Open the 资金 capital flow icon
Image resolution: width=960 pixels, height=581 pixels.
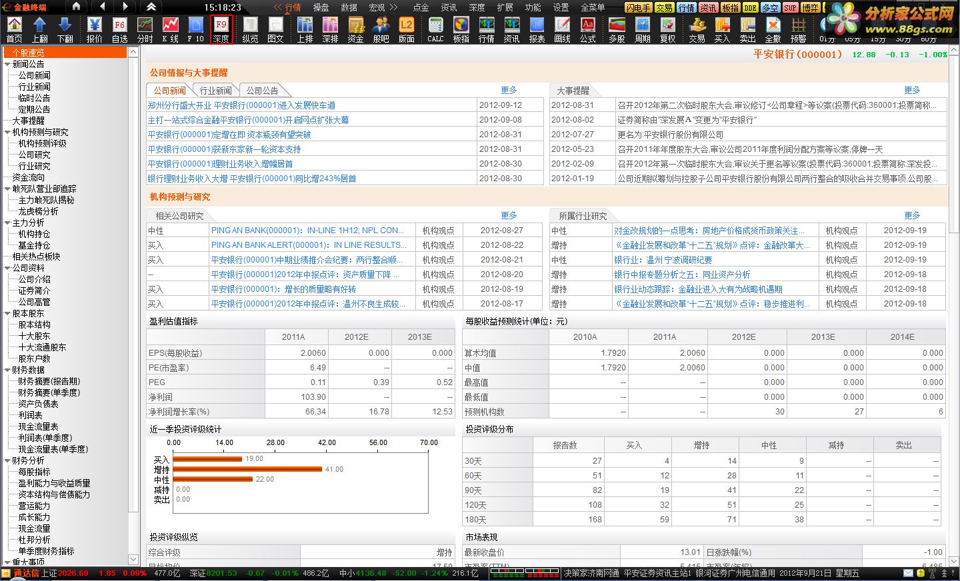(x=356, y=29)
